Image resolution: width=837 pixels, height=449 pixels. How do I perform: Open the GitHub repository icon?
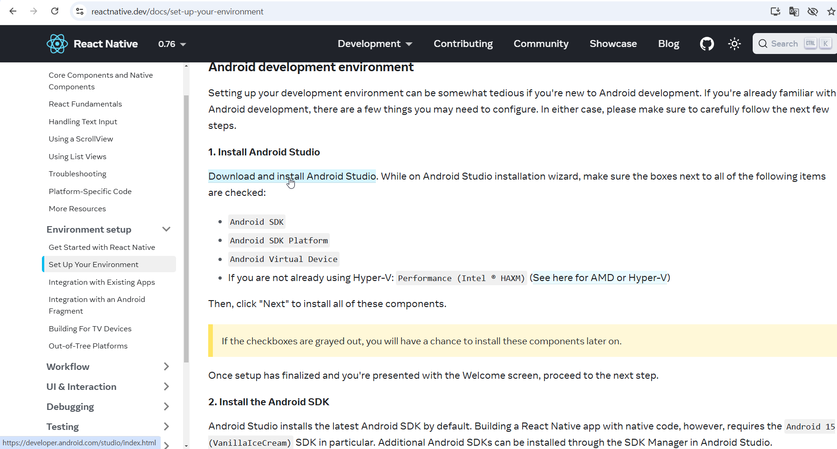[x=707, y=44]
